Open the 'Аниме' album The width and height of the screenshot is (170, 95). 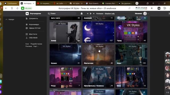tap(65, 32)
